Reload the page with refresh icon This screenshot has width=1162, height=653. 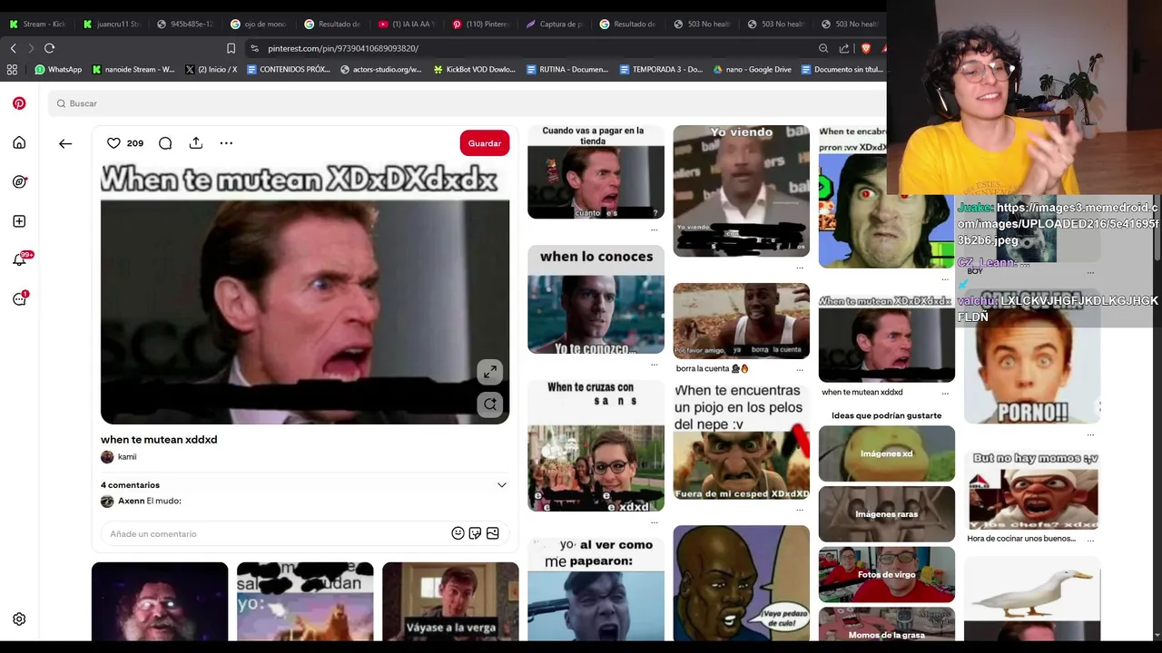[49, 48]
